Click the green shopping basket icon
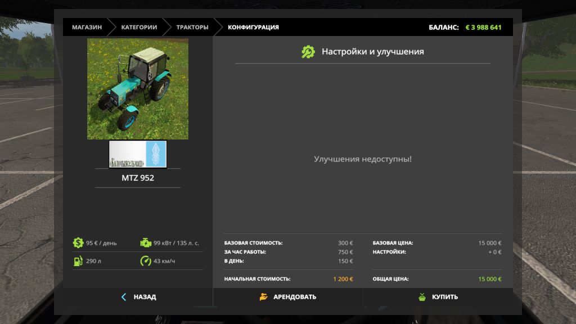This screenshot has height=324, width=576. [422, 297]
